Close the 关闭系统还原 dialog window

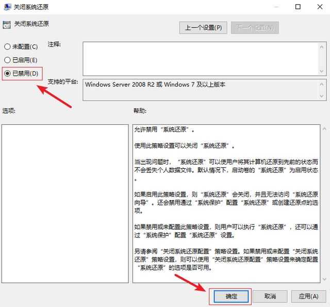click(x=320, y=7)
